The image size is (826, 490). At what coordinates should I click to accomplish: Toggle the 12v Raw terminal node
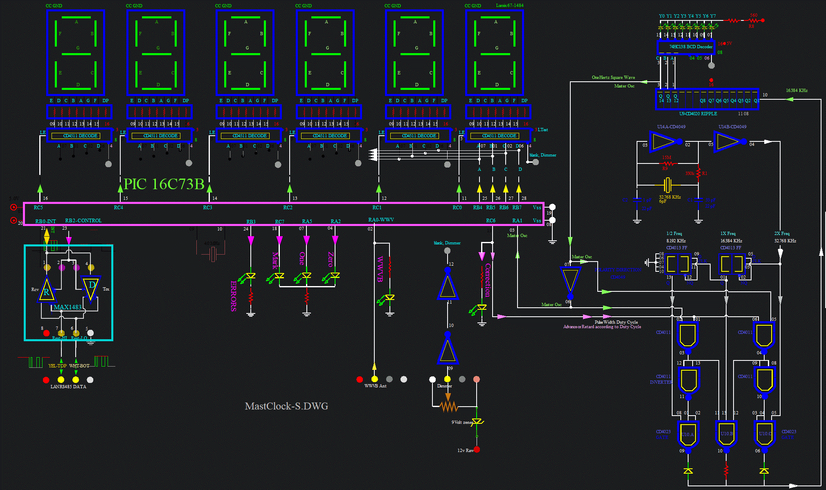[477, 450]
